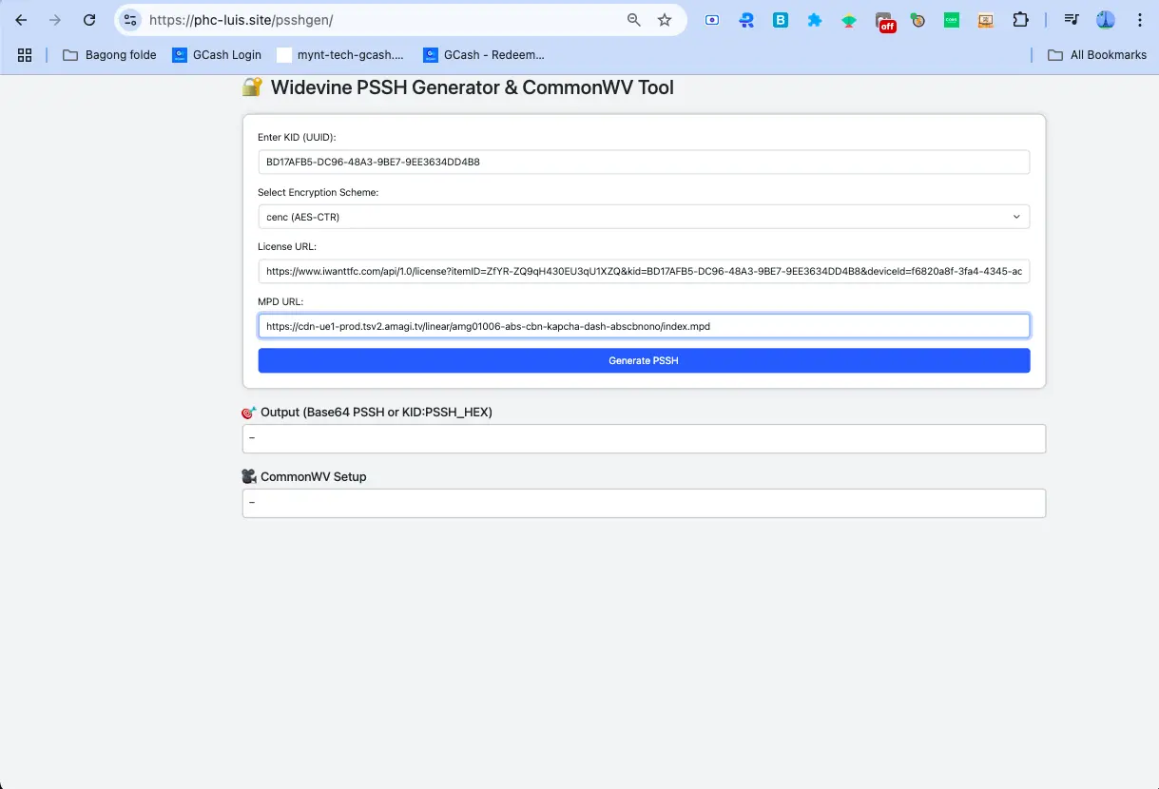Open the Bagong folde bookmark folder

click(x=109, y=55)
